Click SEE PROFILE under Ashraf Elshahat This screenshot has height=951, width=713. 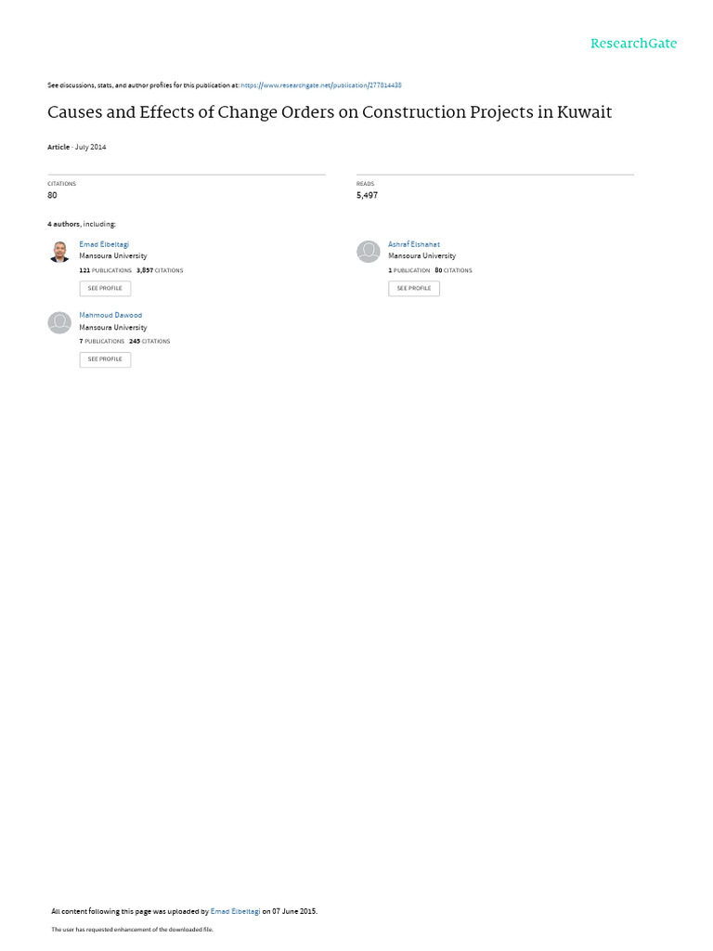(x=414, y=289)
